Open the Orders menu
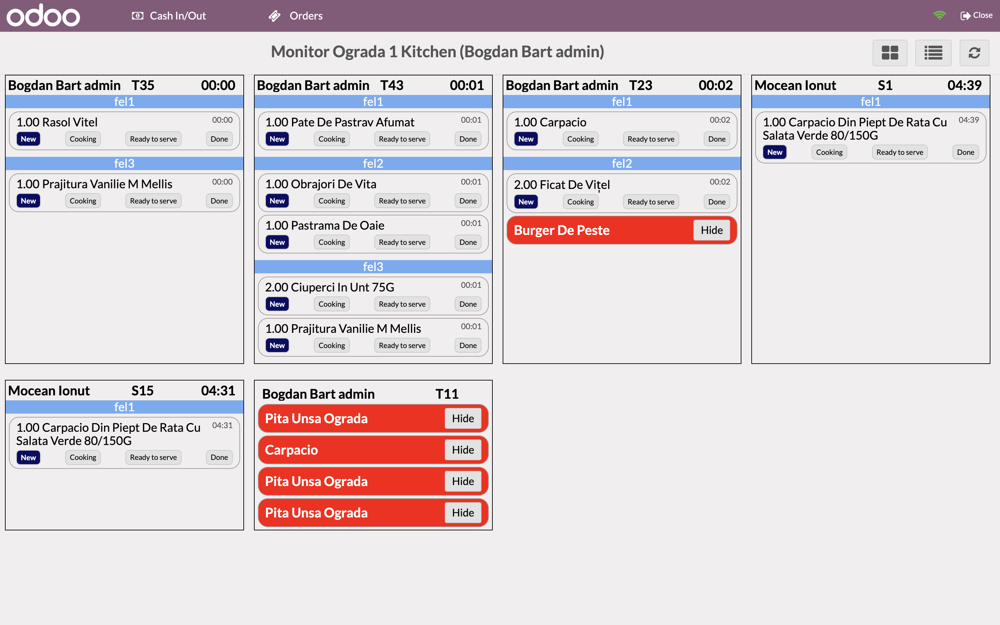This screenshot has height=625, width=1000. tap(306, 15)
